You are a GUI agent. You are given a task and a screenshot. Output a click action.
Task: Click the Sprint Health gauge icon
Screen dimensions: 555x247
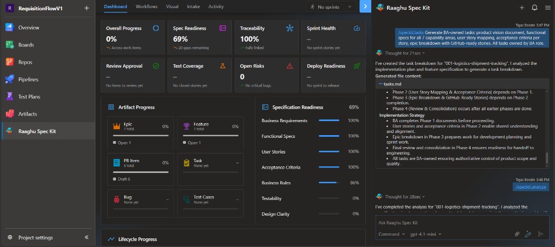pyautogui.click(x=357, y=28)
